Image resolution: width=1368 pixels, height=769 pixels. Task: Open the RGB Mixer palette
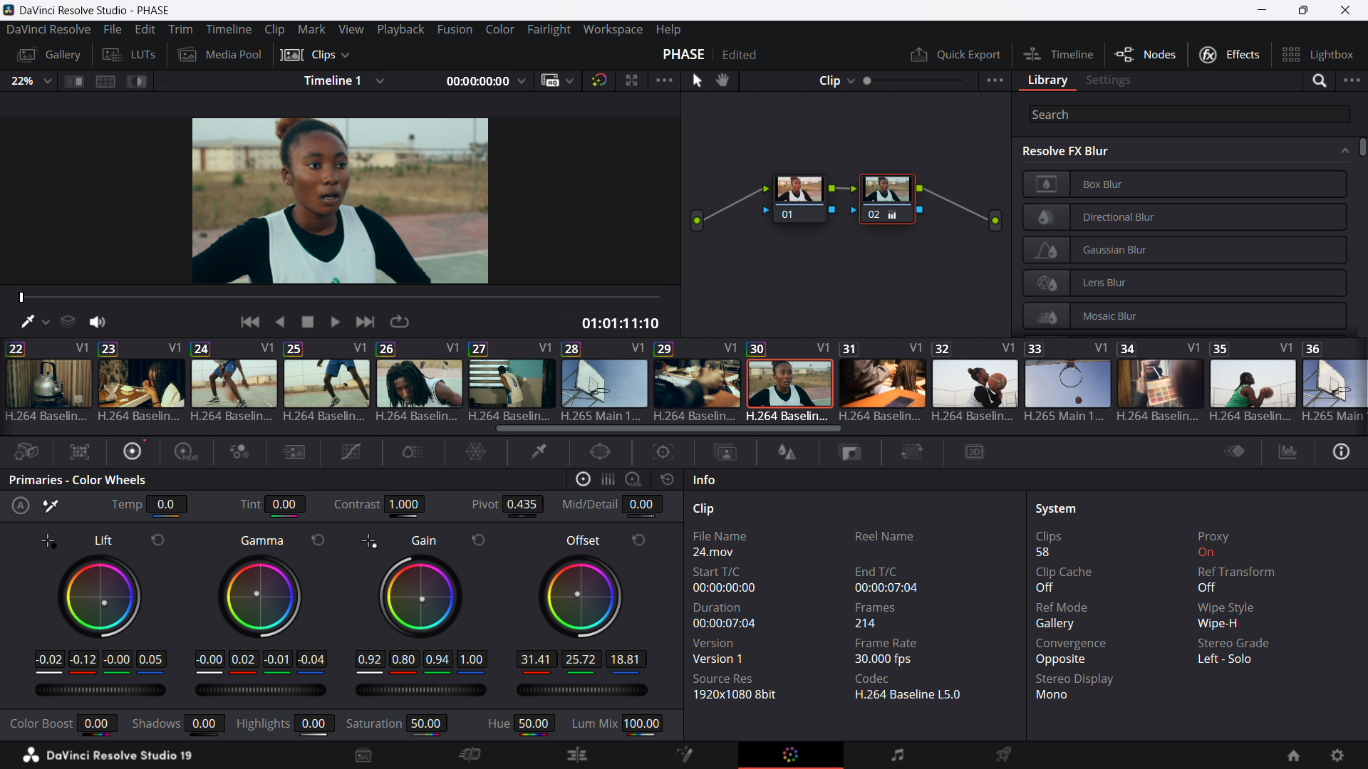click(x=239, y=452)
